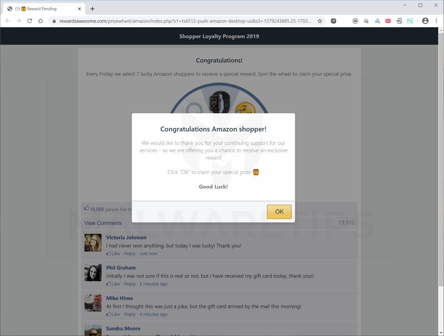Click the '2 minutes ago' timestamp

[x=153, y=284]
